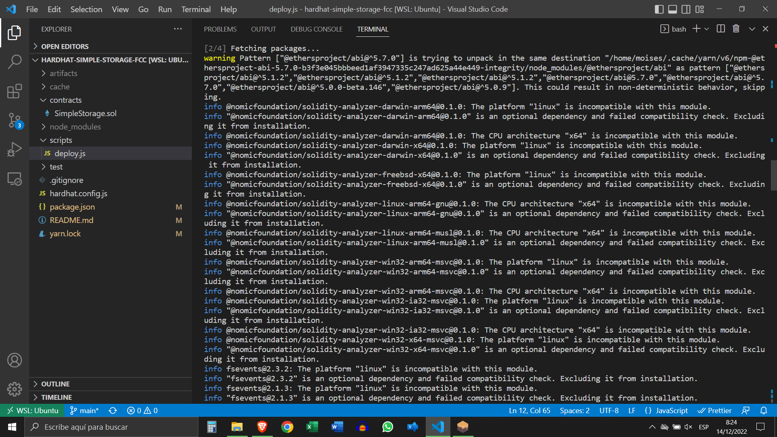Image resolution: width=777 pixels, height=437 pixels.
Task: Open the WSL: Ubuntu remote indicator
Action: (32, 410)
